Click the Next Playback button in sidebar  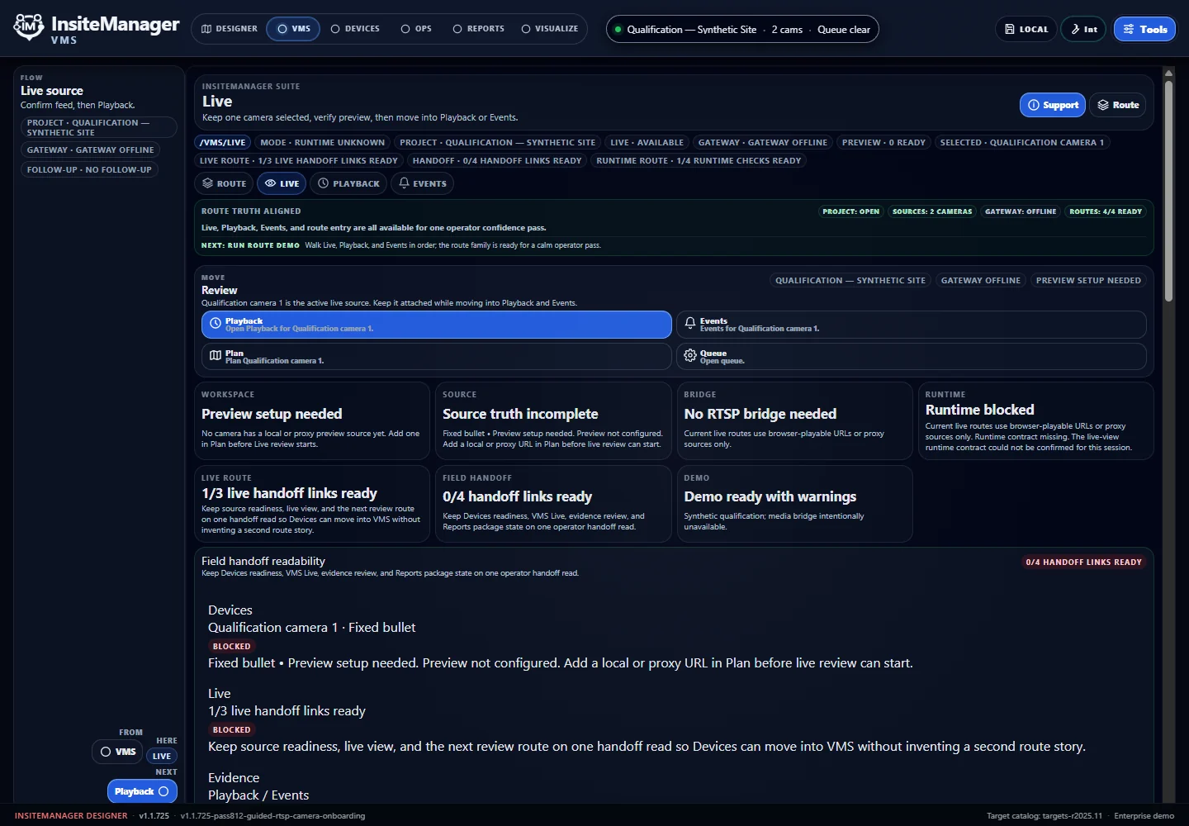[142, 791]
